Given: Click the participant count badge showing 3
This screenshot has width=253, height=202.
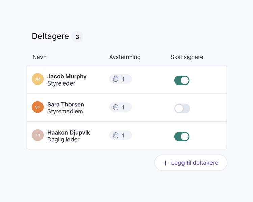Looking at the screenshot, I should (x=77, y=37).
